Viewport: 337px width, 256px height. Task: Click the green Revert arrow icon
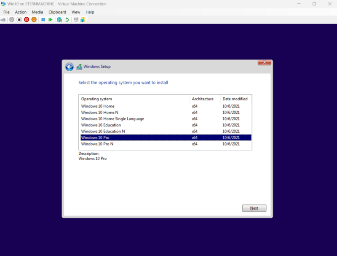pyautogui.click(x=67, y=20)
